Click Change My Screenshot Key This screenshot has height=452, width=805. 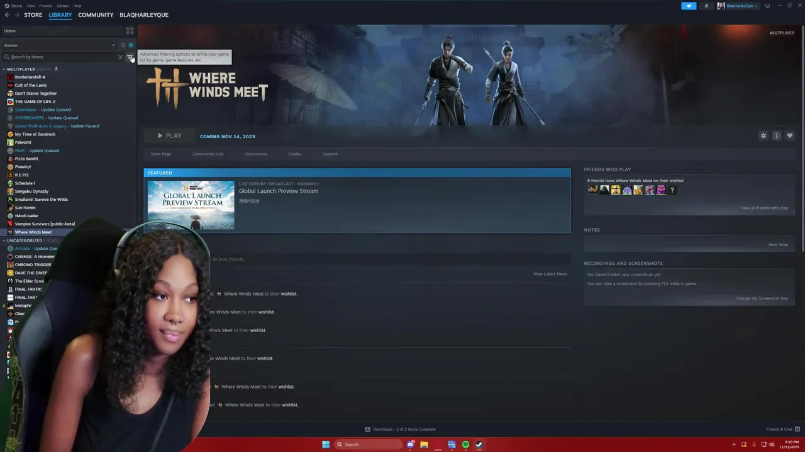pyautogui.click(x=762, y=298)
